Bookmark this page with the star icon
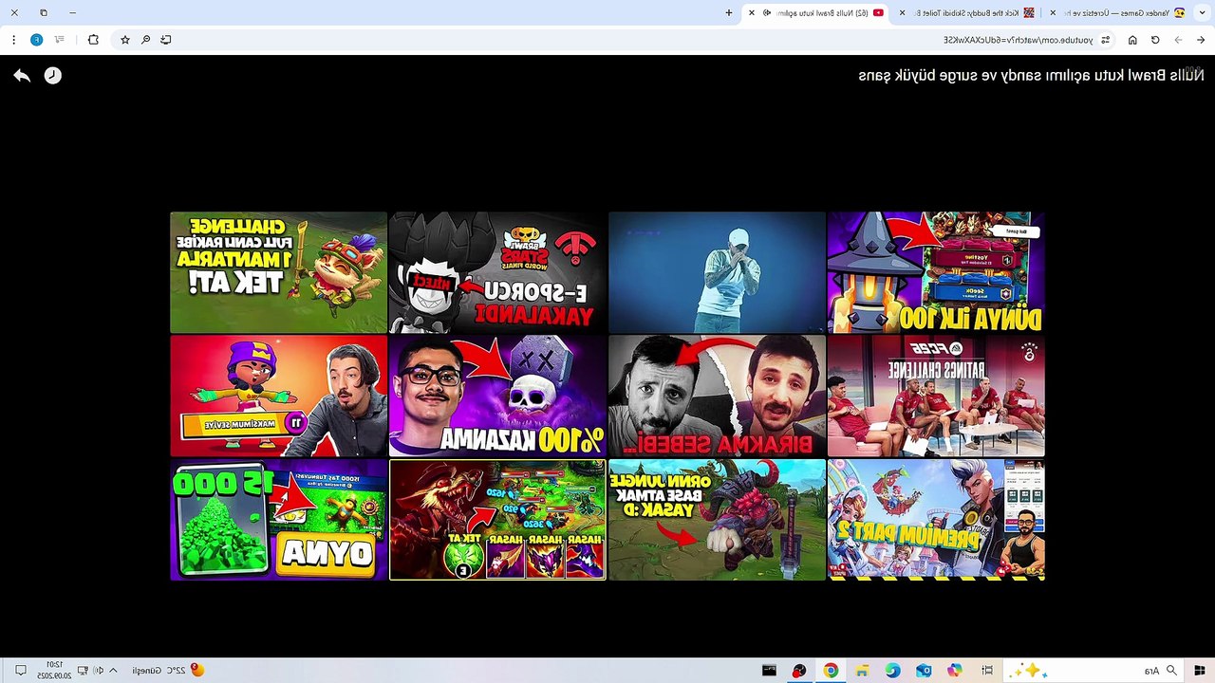The image size is (1215, 683). point(124,40)
